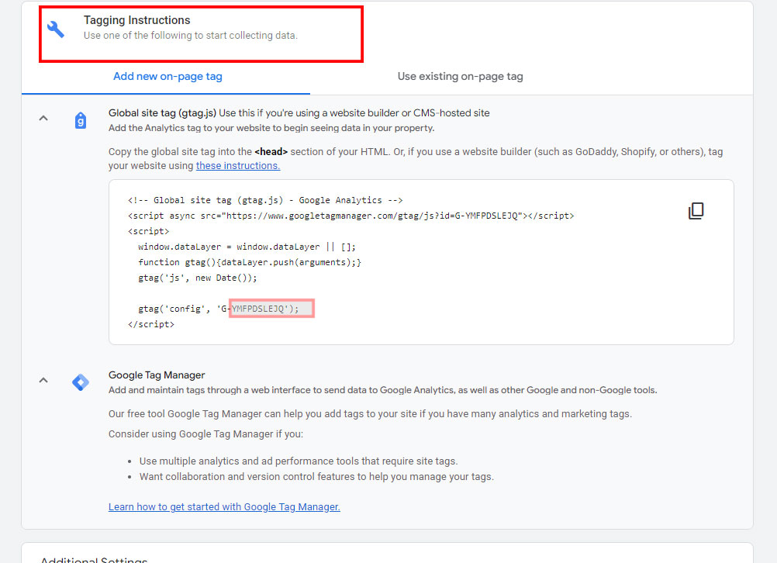The height and width of the screenshot is (563, 777).
Task: Switch to Add new on-page tag tab
Action: point(167,76)
